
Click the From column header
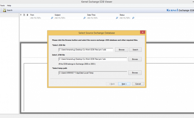41,15
